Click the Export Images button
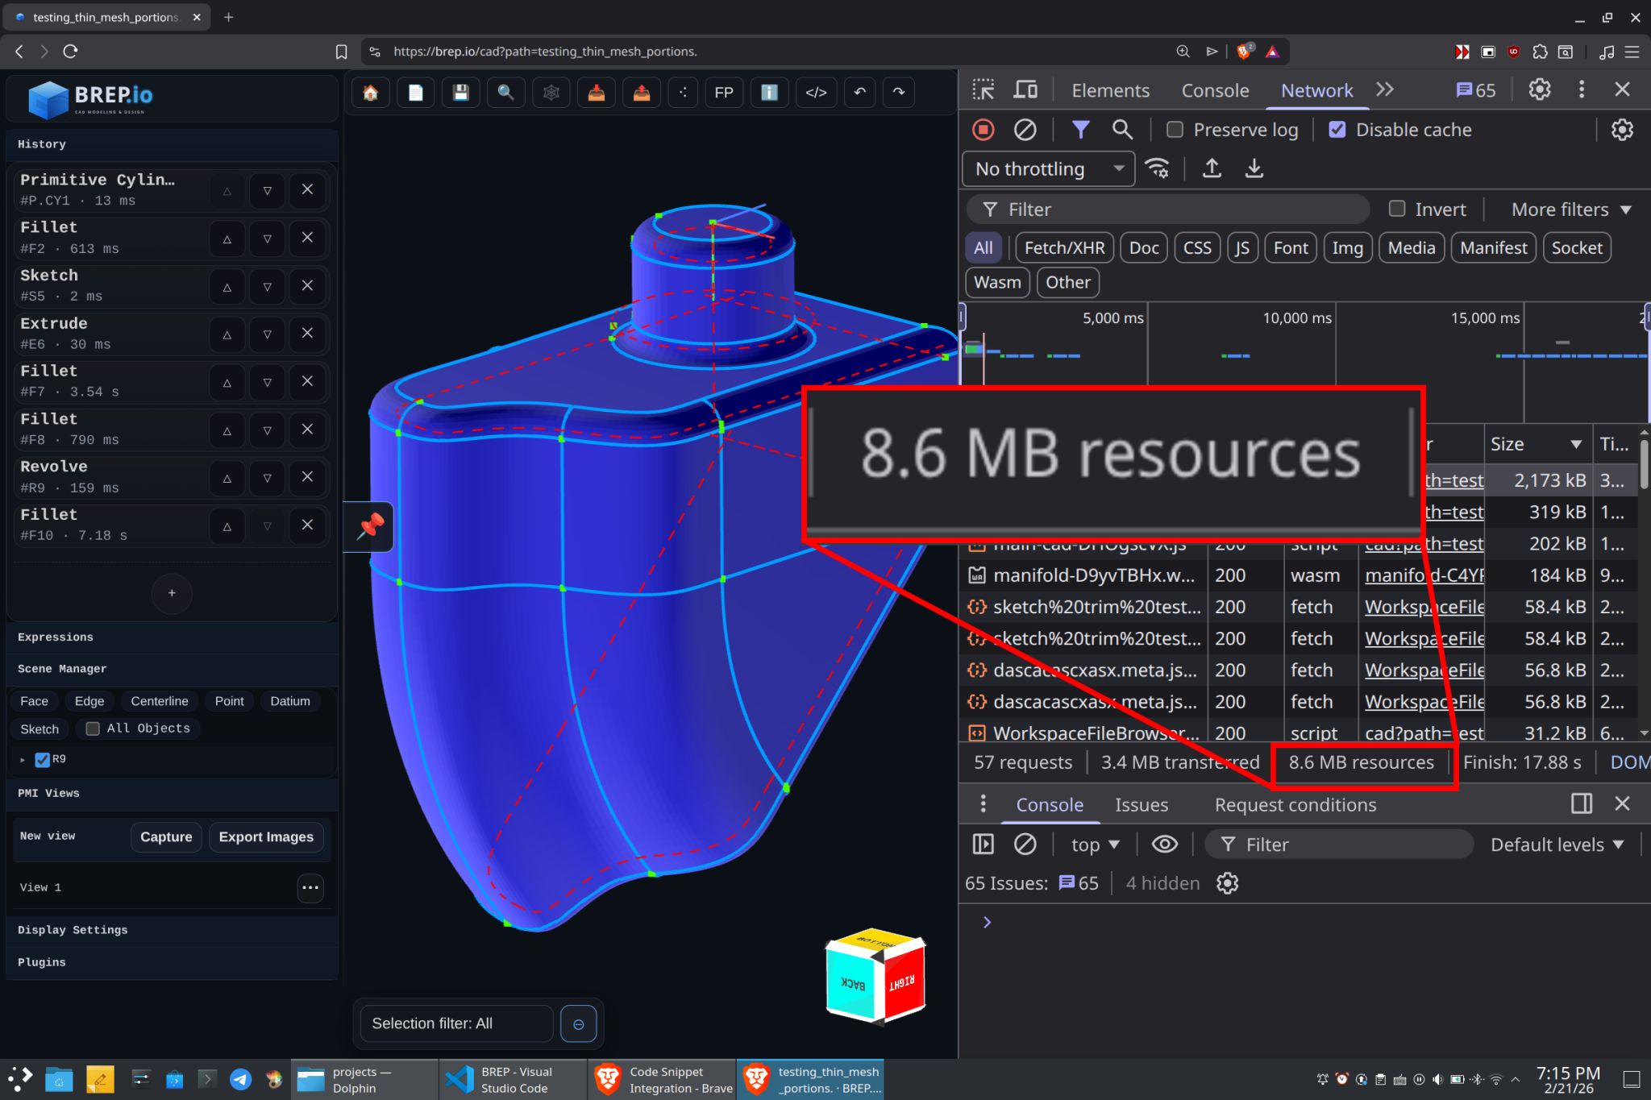The image size is (1651, 1100). coord(266,836)
